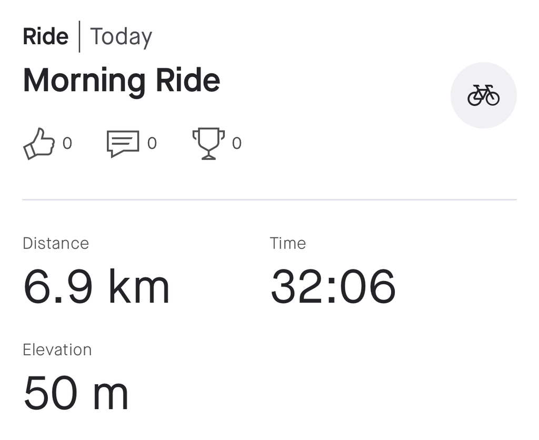
Task: Open the Morning Ride activity title
Action: coord(121,81)
